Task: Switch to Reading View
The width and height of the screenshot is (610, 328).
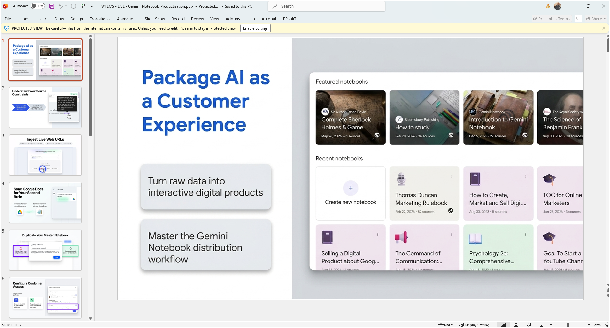Action: pyautogui.click(x=529, y=325)
